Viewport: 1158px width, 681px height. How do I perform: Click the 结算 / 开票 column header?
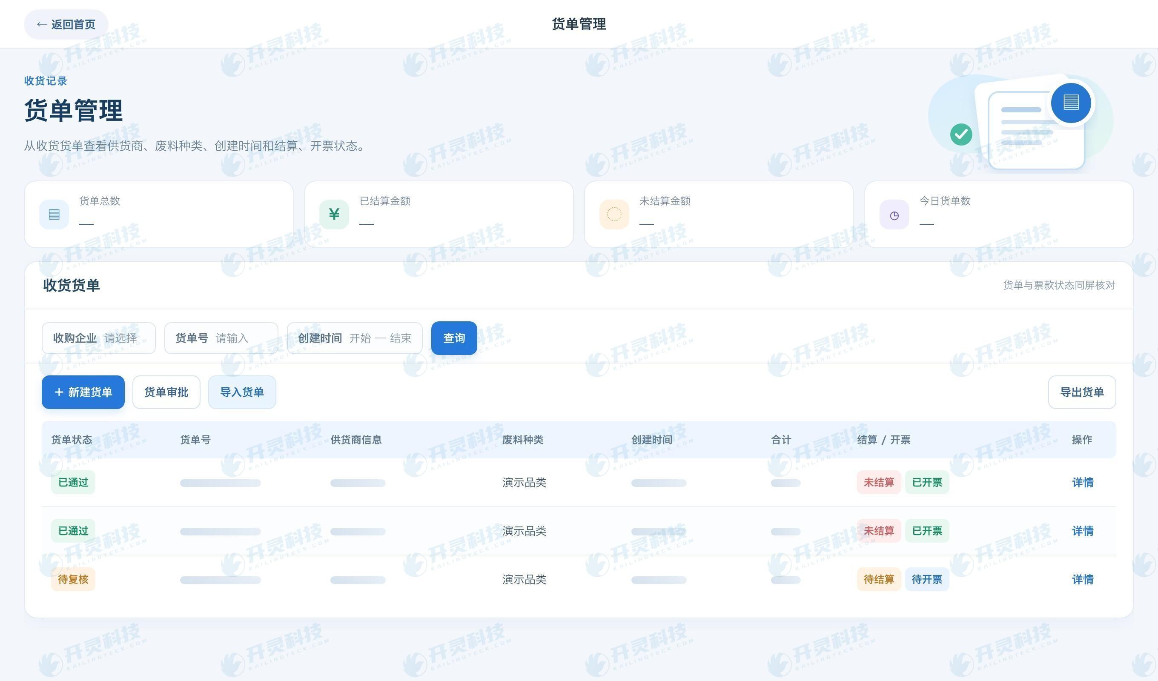pyautogui.click(x=884, y=440)
